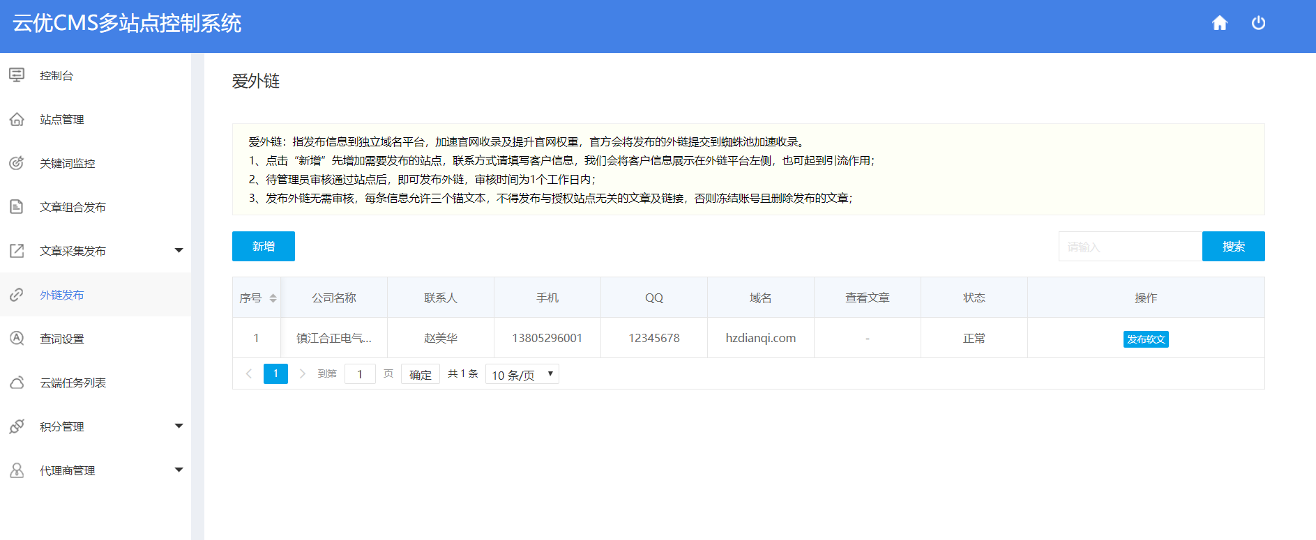The image size is (1316, 540).
Task: Click the 外链发布 link chain icon
Action: pos(17,295)
